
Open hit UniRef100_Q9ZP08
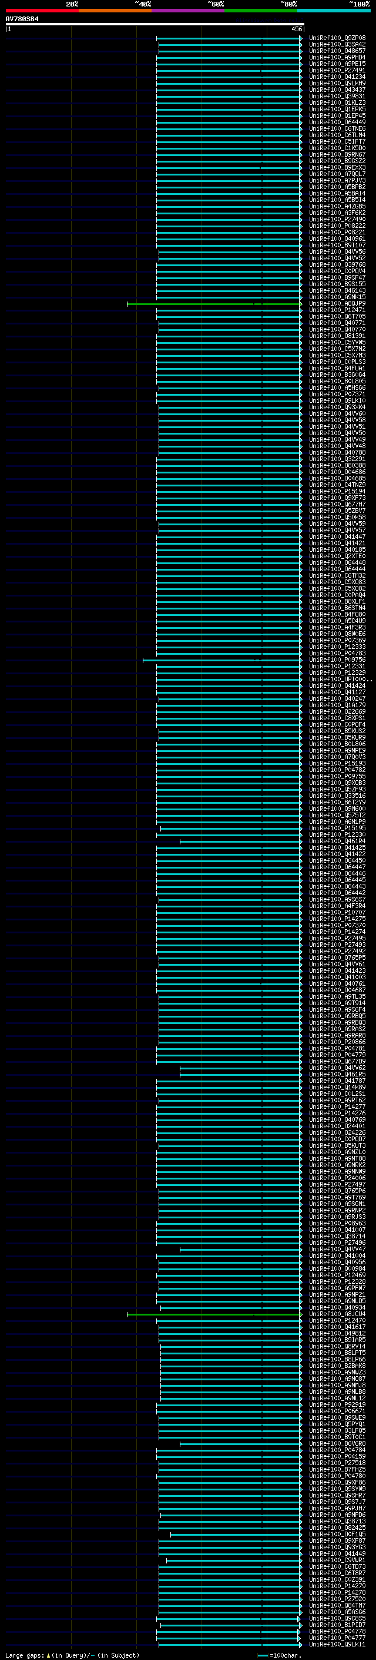pos(337,38)
